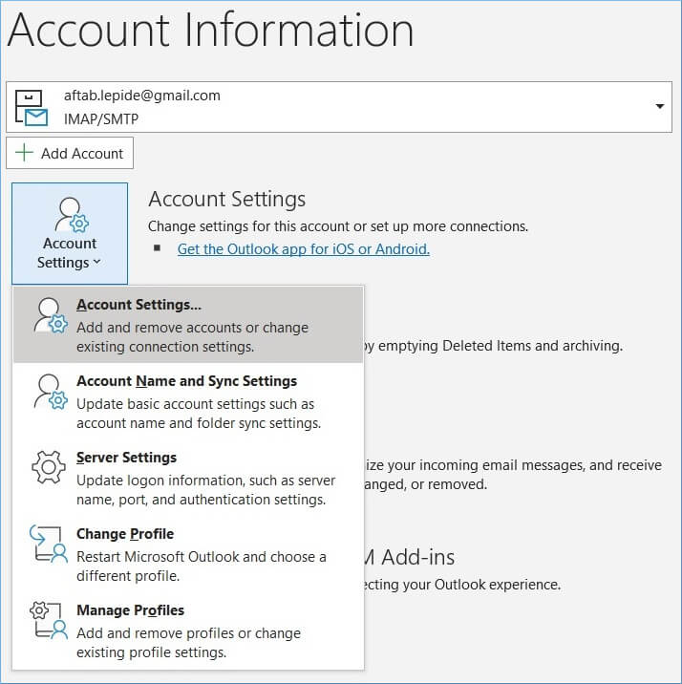Open Account Name and Sync Settings
Screen dimensions: 682x684
point(188,401)
